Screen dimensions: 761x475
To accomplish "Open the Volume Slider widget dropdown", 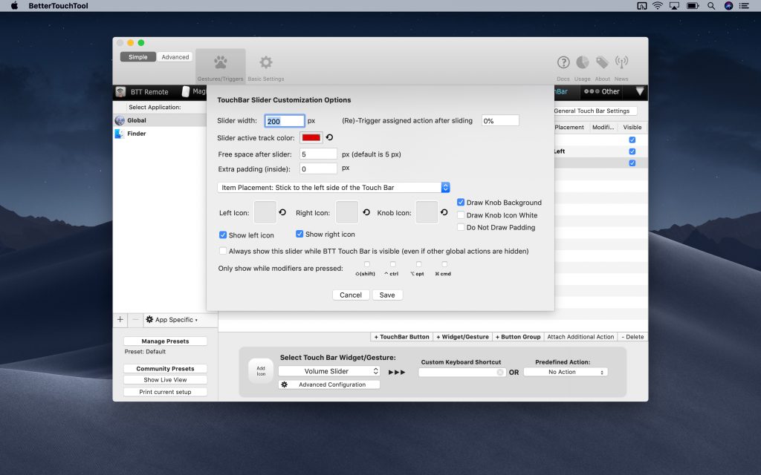I will pyautogui.click(x=328, y=371).
